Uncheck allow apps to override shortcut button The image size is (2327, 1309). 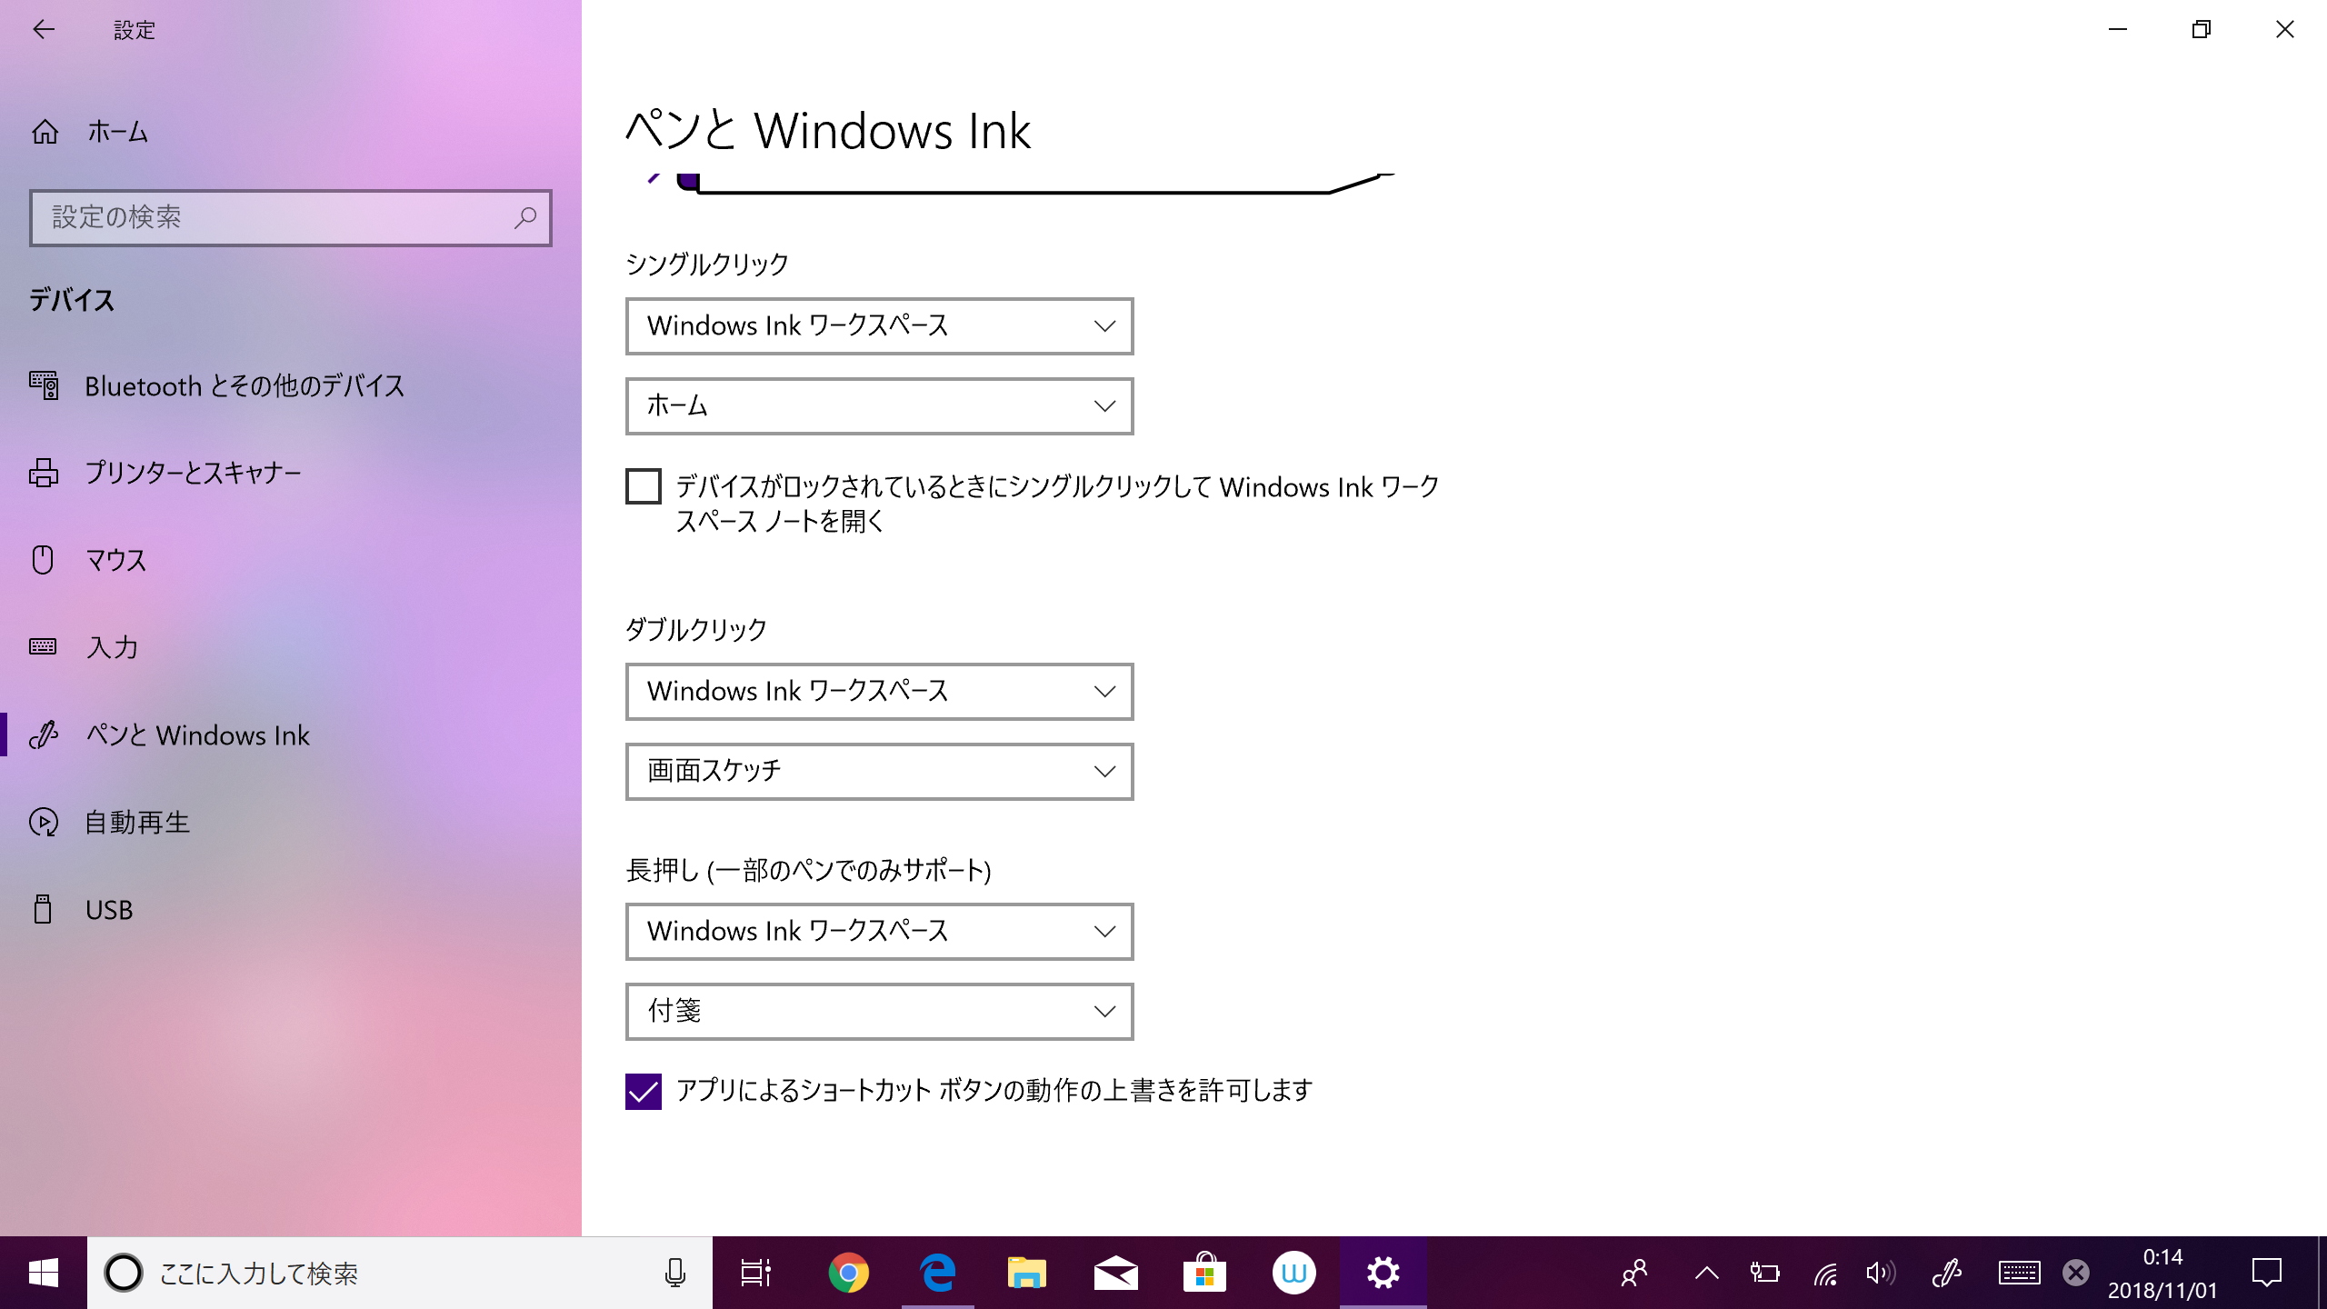[644, 1091]
